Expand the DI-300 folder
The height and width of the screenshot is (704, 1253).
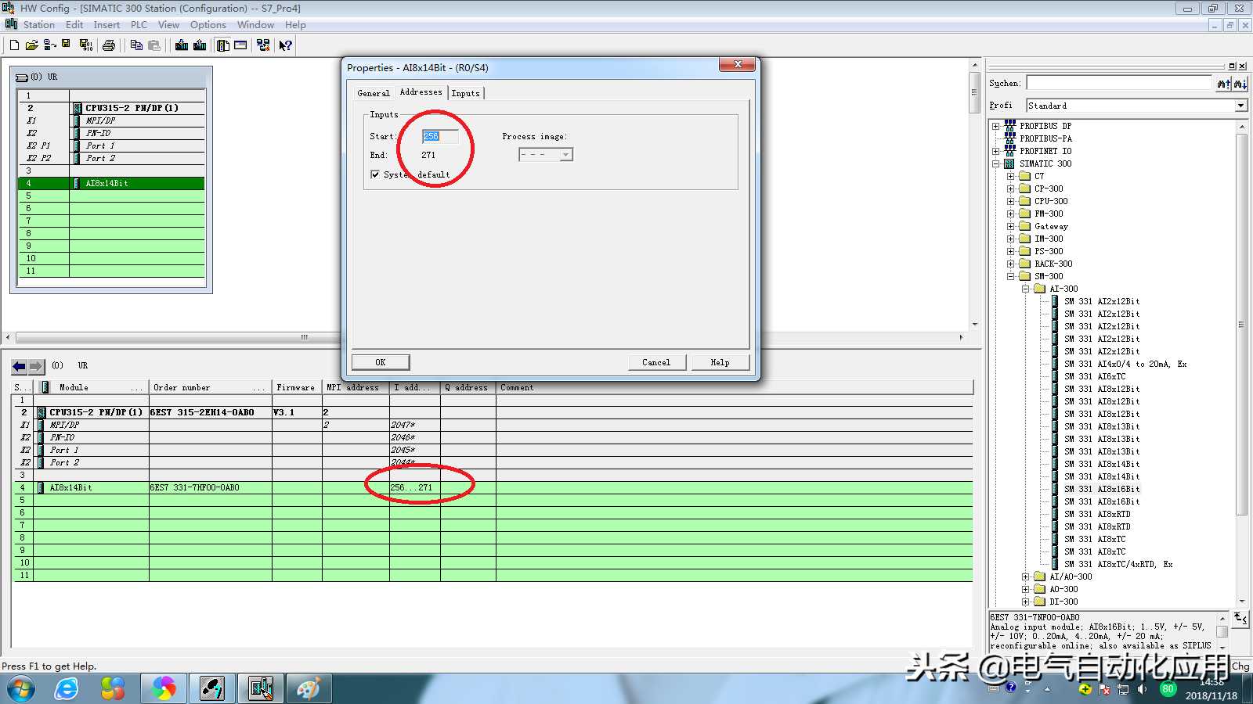click(x=1026, y=602)
